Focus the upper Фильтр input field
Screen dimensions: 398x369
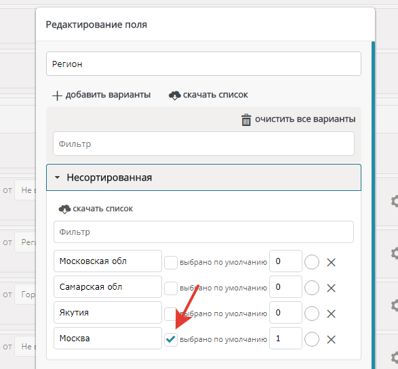(203, 144)
